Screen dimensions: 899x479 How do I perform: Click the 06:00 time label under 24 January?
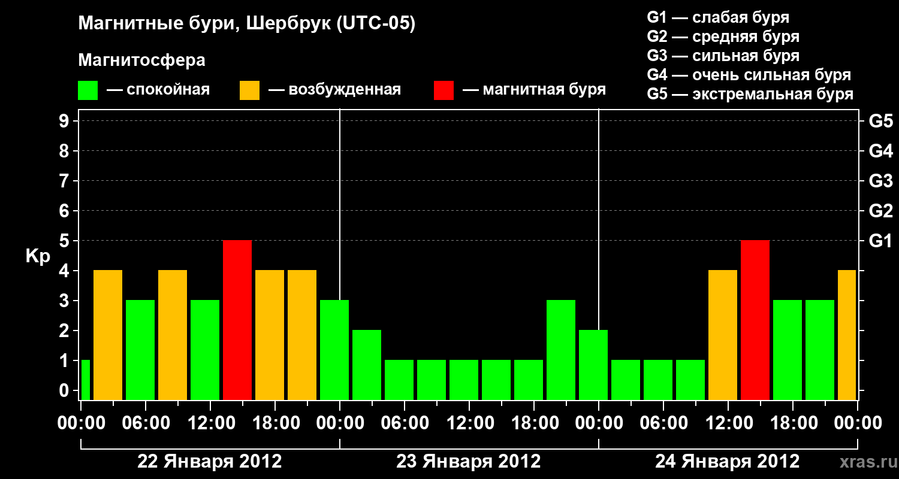coord(663,423)
